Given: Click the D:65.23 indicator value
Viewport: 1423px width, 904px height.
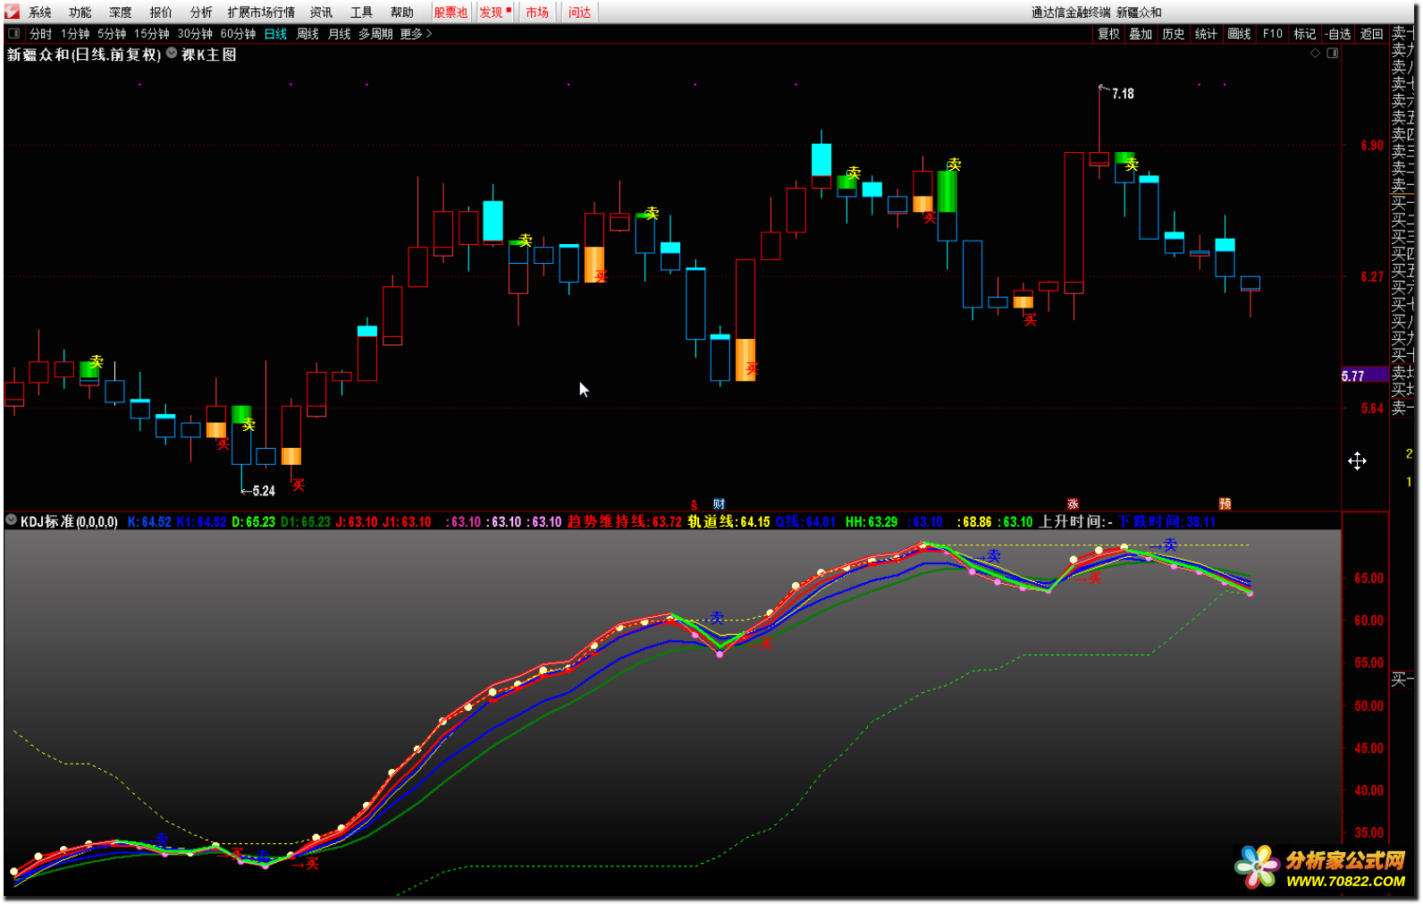Looking at the screenshot, I should pos(253,521).
